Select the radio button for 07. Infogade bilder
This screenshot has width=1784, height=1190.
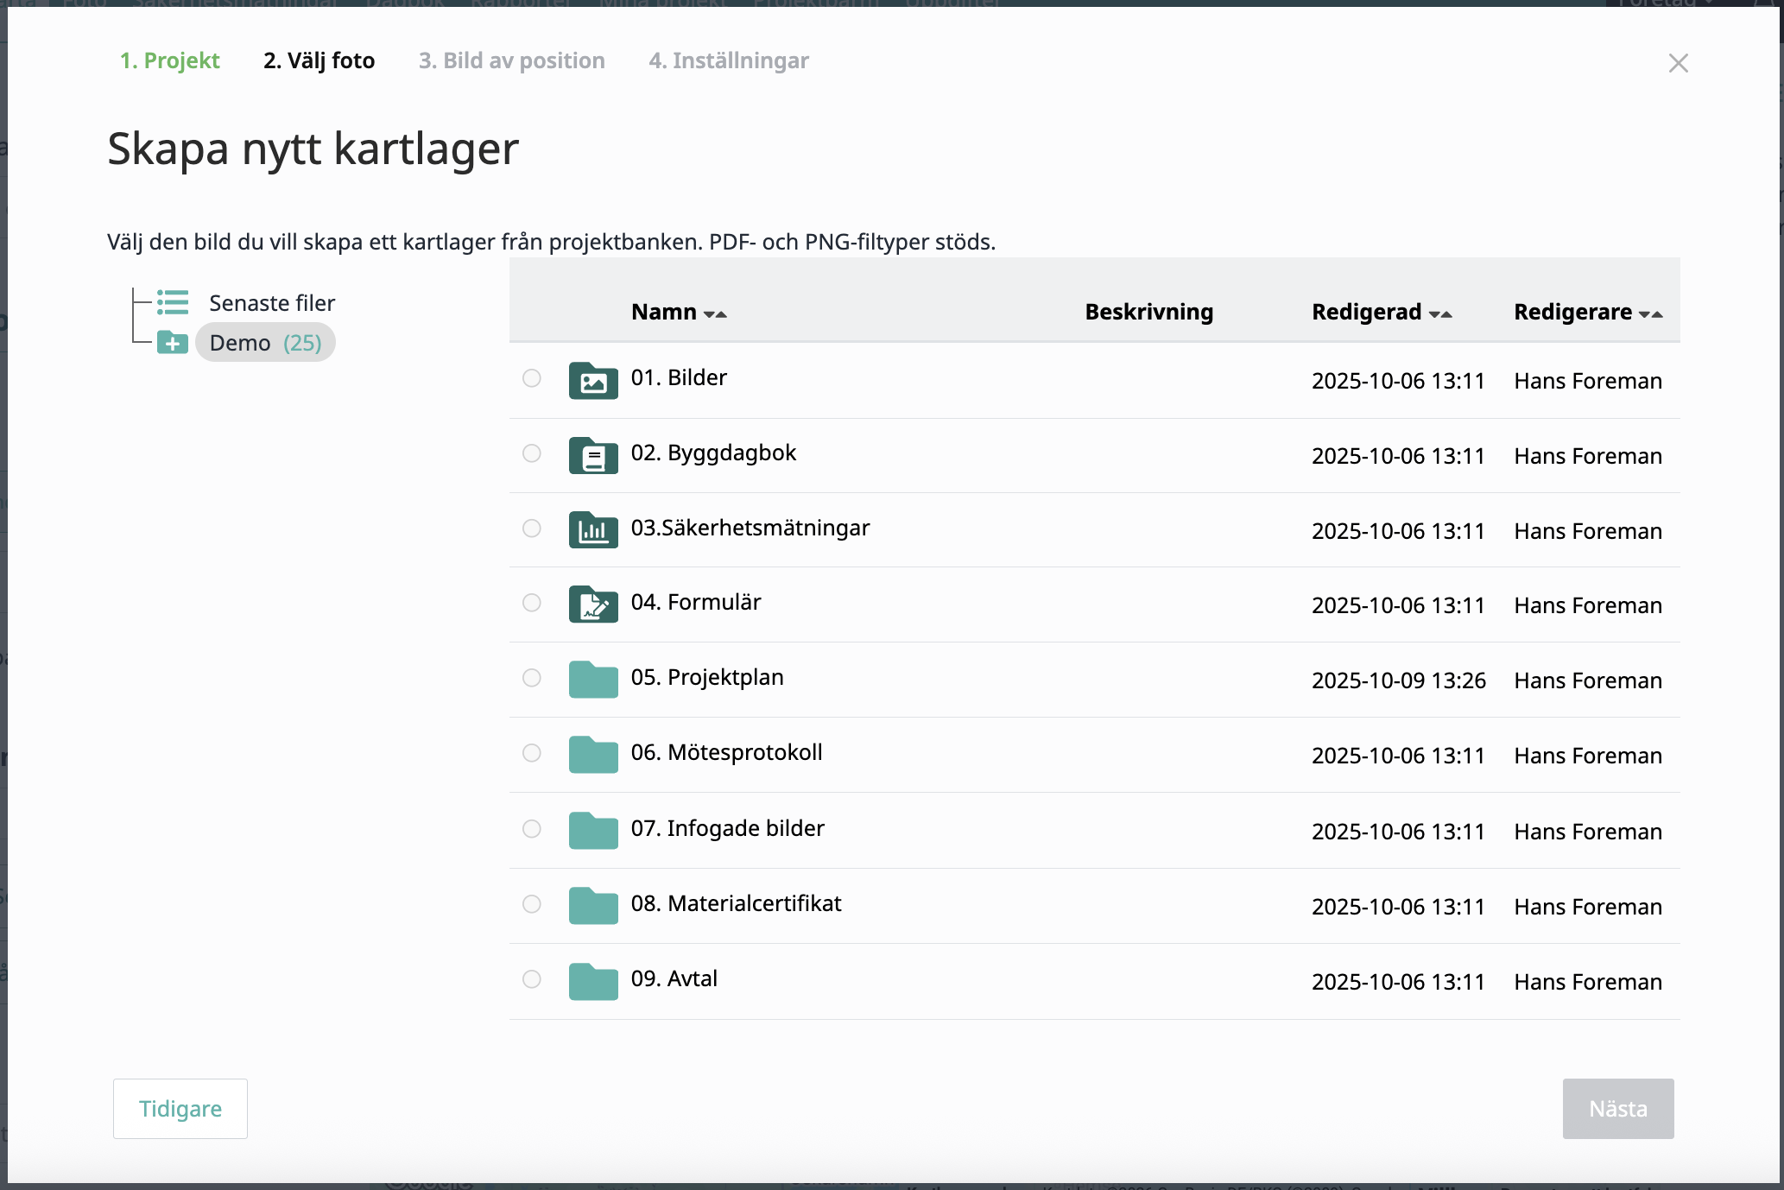point(532,829)
